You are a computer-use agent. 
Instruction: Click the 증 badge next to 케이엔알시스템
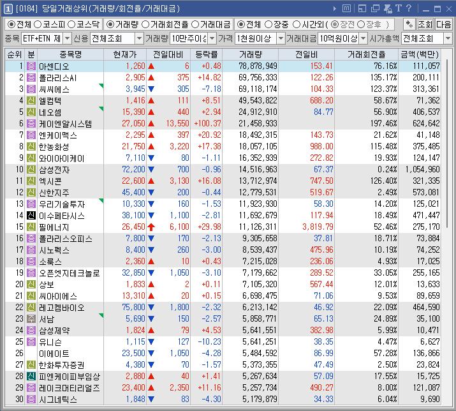[31, 123]
